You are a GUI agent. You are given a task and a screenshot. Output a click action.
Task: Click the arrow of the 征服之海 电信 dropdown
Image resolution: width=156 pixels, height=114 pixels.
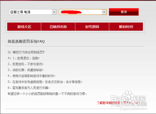click(x=54, y=12)
